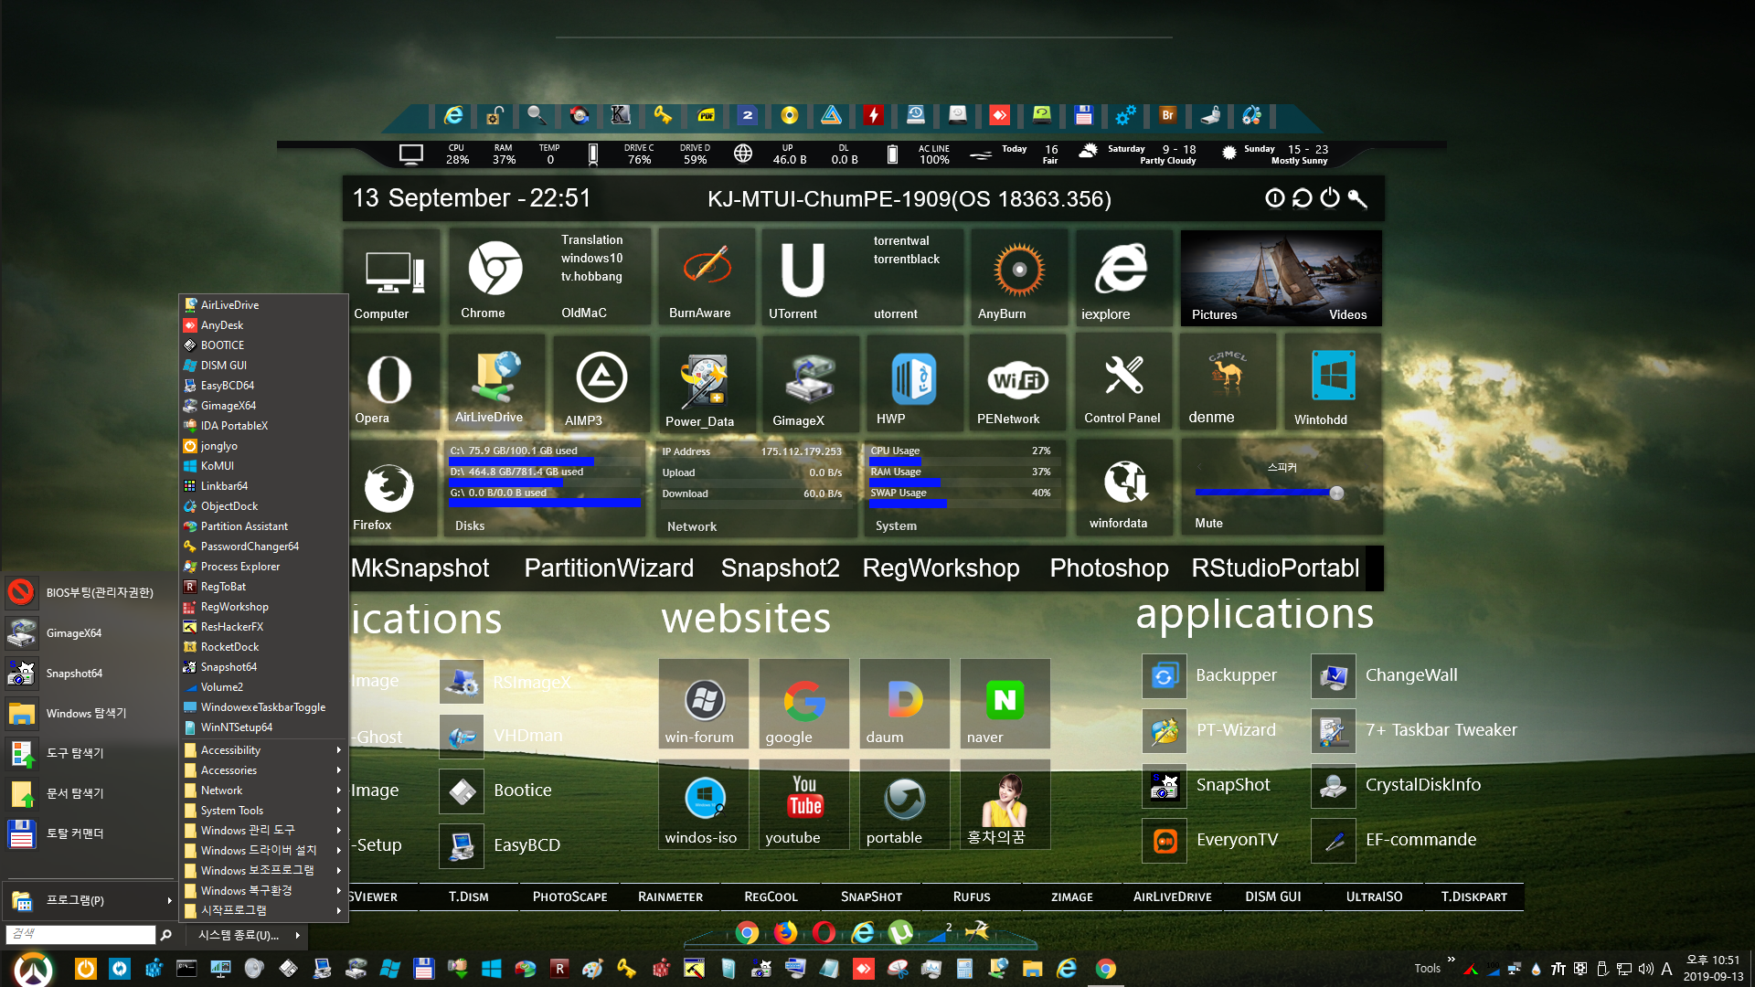Select AnyDesk from programs menu

click(x=263, y=325)
